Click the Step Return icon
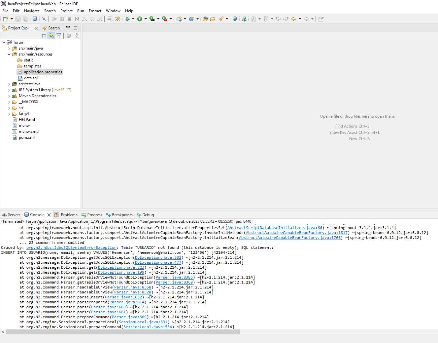Viewport: 438px width, 343px height. pyautogui.click(x=100, y=19)
